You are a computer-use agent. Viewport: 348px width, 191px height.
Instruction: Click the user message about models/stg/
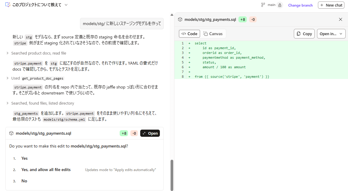(122, 24)
